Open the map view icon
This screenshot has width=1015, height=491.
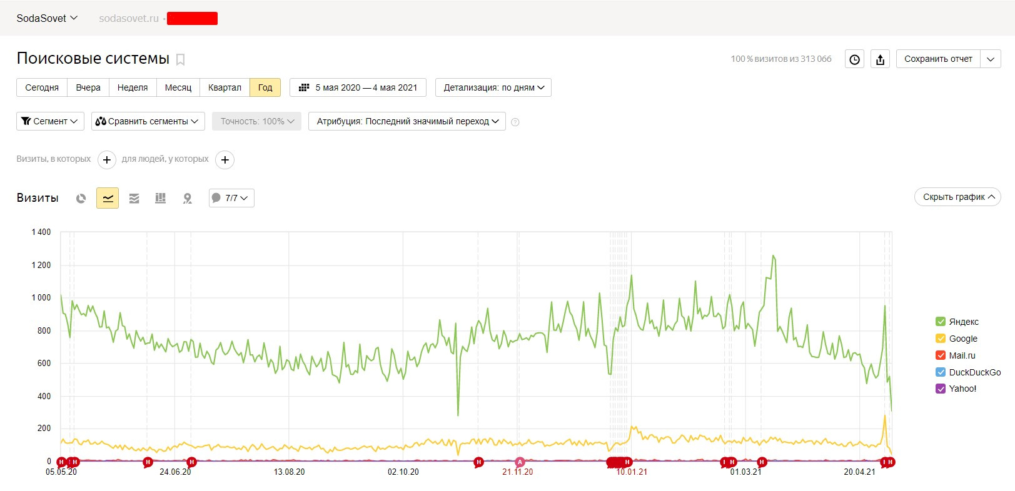(x=187, y=198)
